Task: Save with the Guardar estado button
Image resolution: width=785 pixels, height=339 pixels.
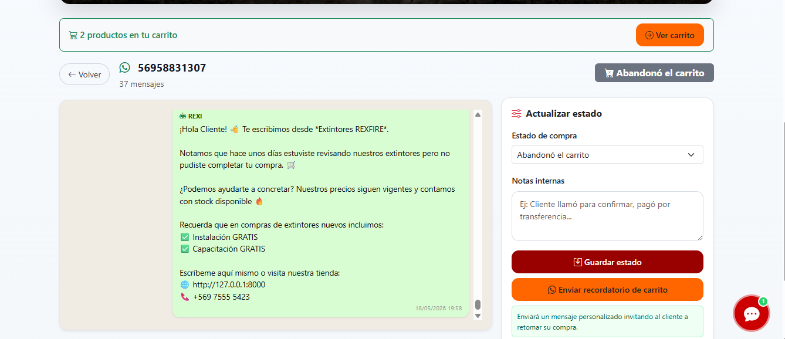Action: (x=607, y=262)
